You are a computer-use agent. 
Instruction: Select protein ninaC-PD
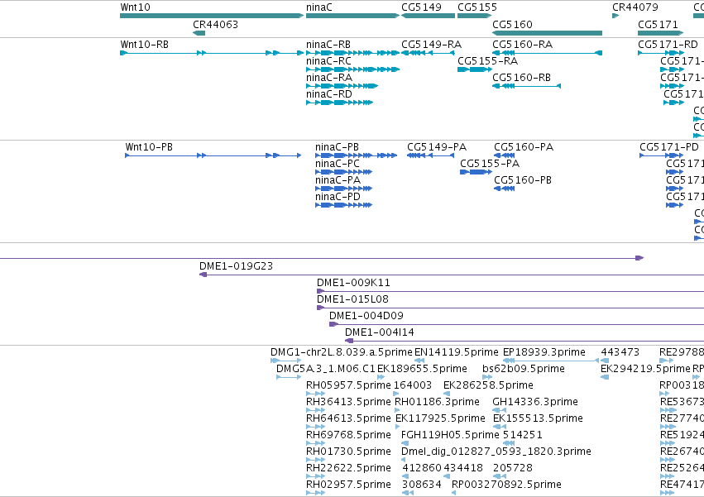344,205
